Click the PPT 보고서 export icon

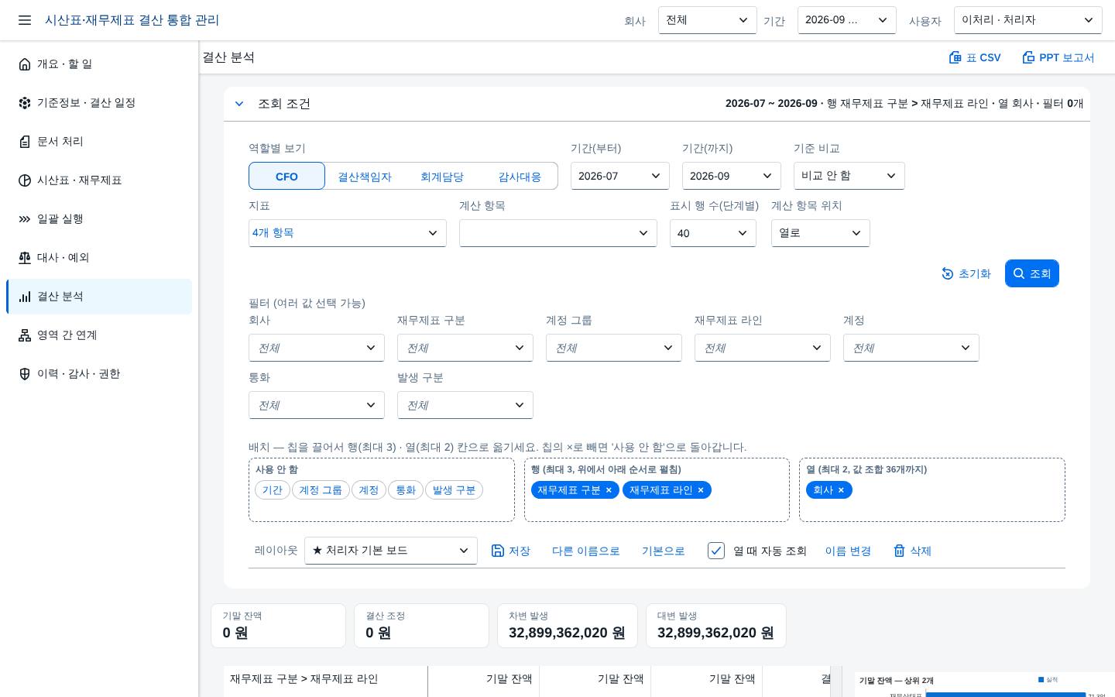tap(1028, 57)
